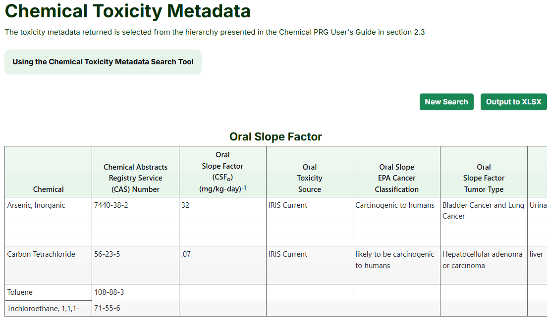
Task: Select the CAS Number column header
Action: pyautogui.click(x=135, y=178)
